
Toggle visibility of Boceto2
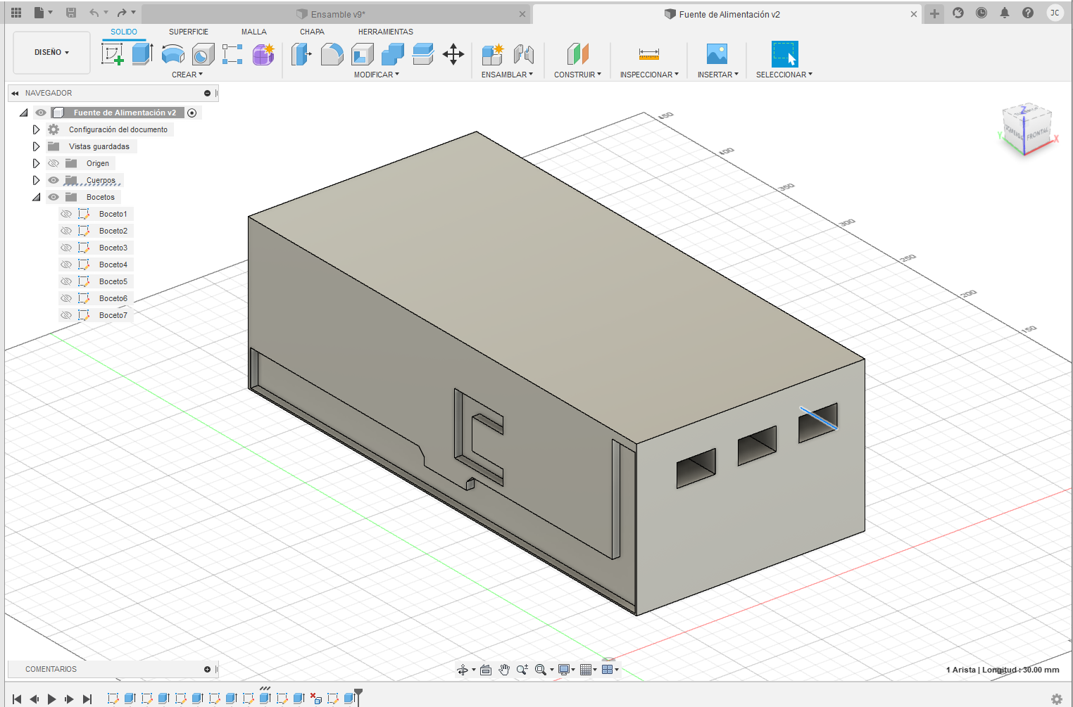66,231
